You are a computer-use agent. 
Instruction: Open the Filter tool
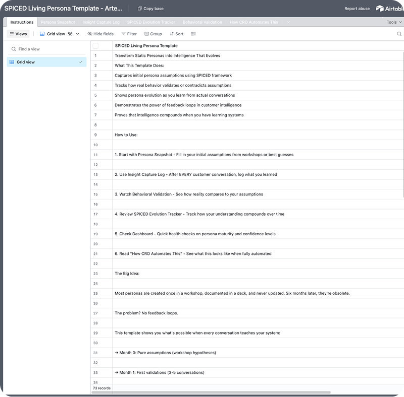(129, 34)
